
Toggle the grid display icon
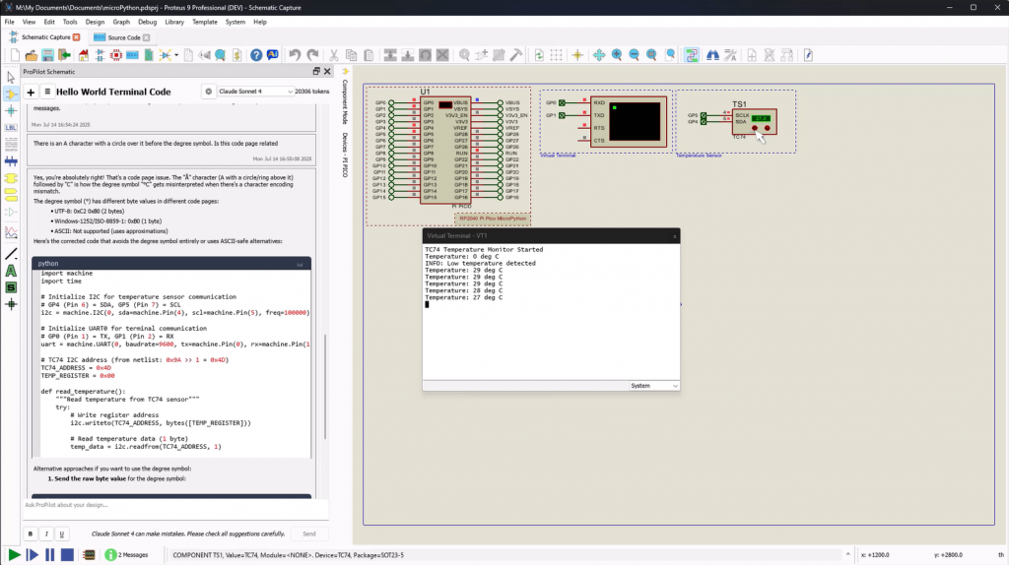(x=558, y=55)
